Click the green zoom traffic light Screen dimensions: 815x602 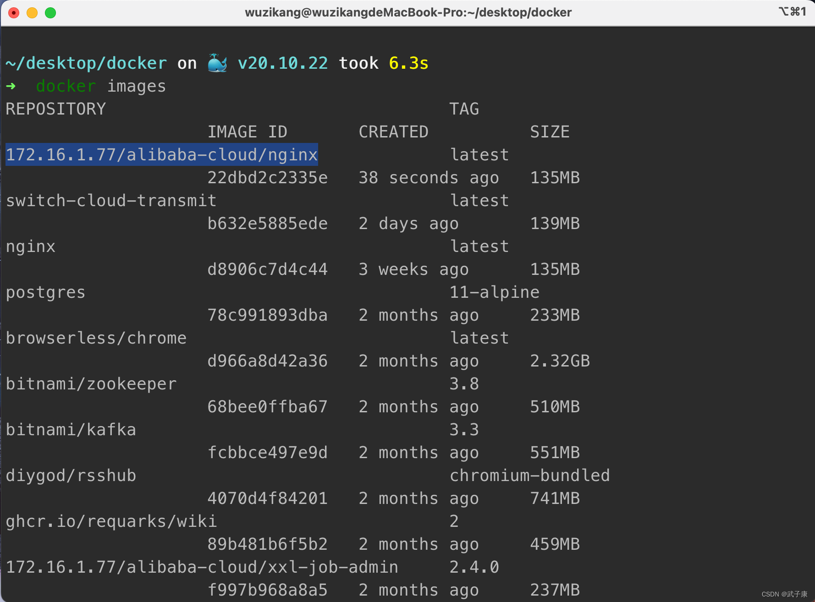50,13
